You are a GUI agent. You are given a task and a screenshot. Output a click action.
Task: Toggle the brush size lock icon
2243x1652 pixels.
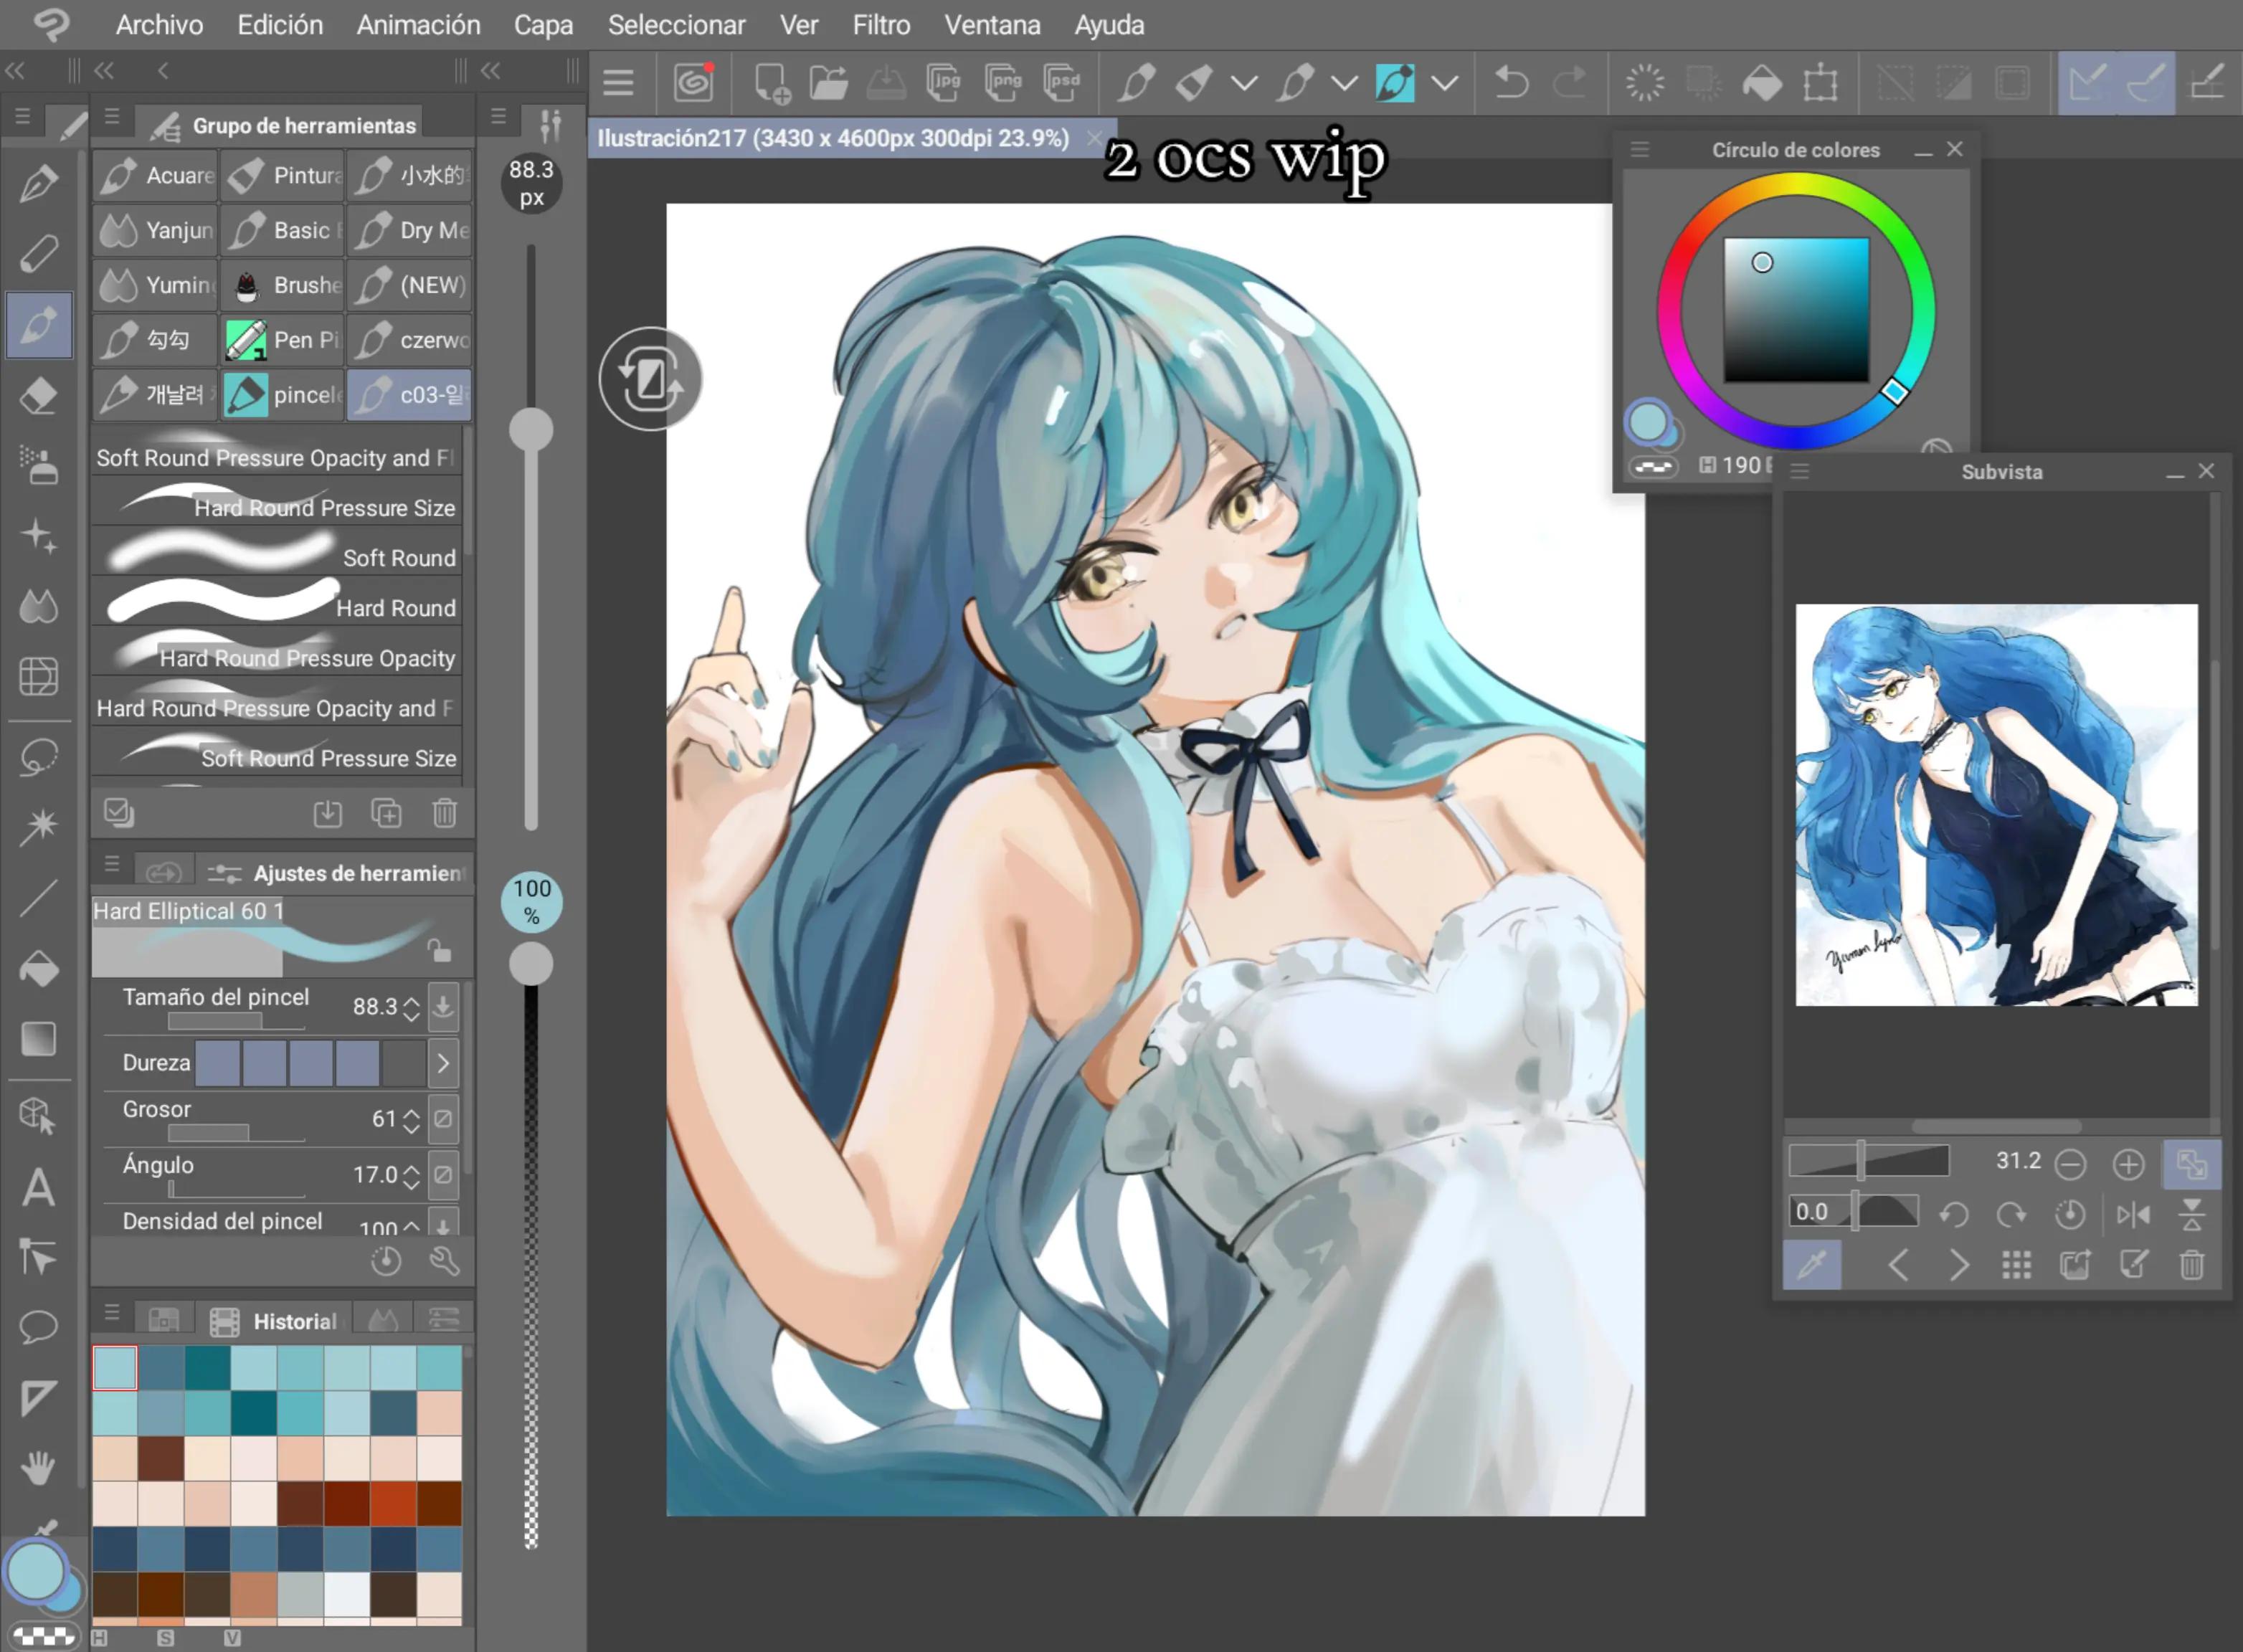[x=439, y=950]
